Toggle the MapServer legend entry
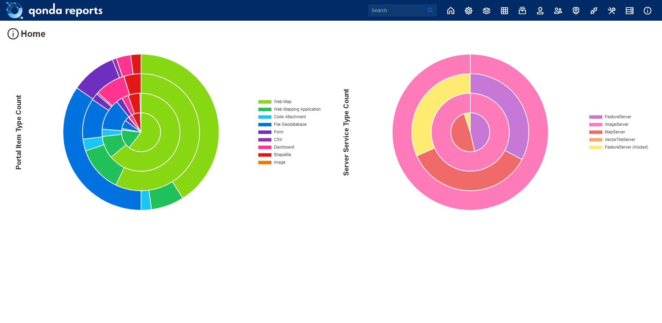The width and height of the screenshot is (662, 323). [x=615, y=132]
